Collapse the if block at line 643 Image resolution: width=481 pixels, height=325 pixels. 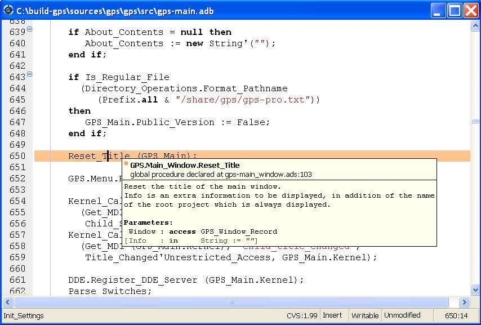30,74
